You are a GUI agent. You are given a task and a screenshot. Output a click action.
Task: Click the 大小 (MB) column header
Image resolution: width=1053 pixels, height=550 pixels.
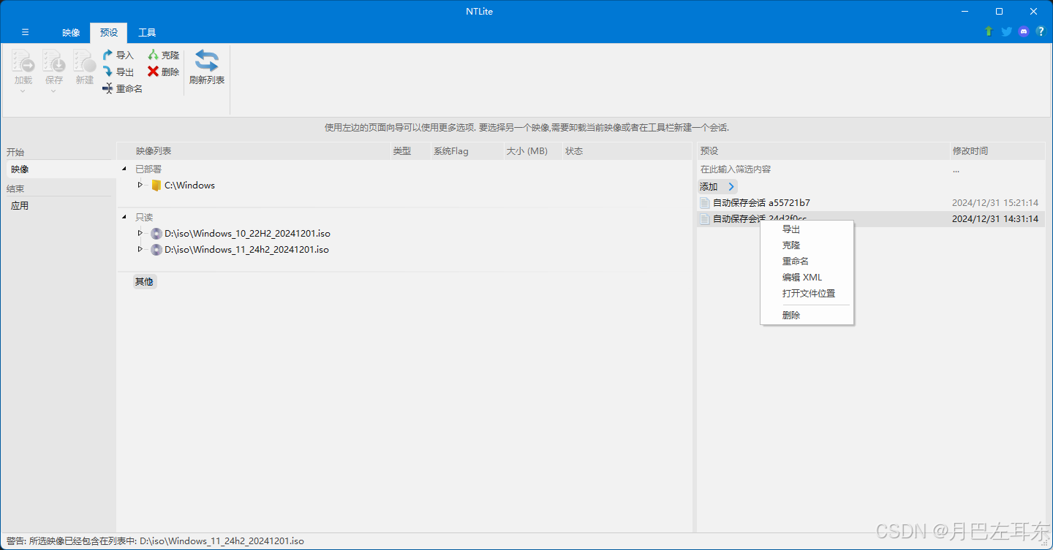[x=526, y=151]
